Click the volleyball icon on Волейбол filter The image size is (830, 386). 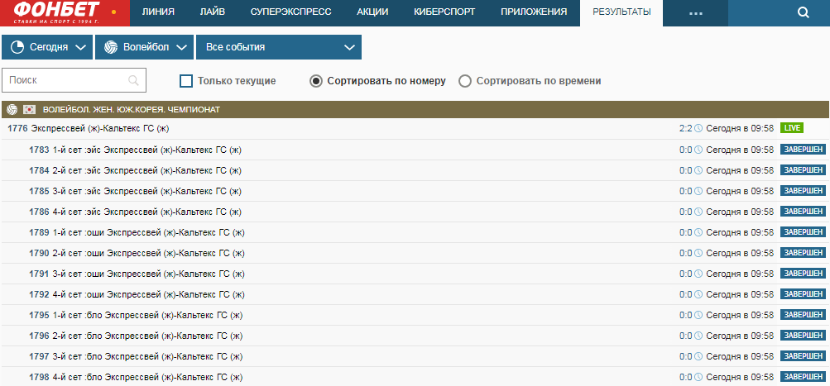[111, 47]
